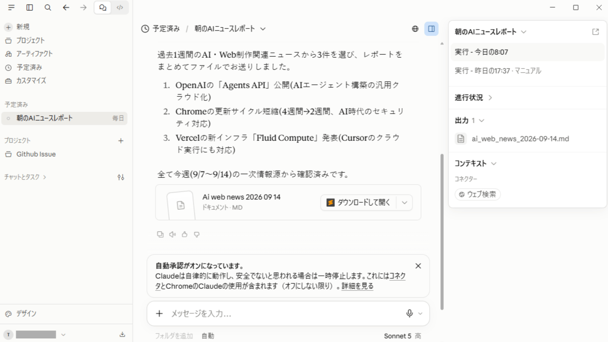This screenshot has height=342, width=608.
Task: Open the Sonnet 5 model selector
Action: (x=403, y=336)
